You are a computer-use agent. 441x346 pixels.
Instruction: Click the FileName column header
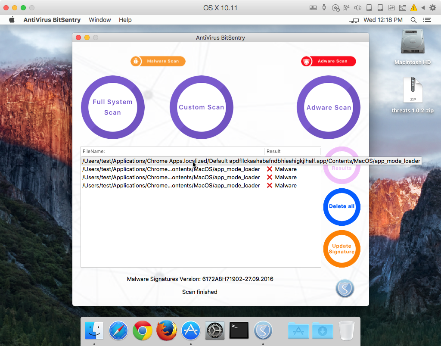pos(172,151)
